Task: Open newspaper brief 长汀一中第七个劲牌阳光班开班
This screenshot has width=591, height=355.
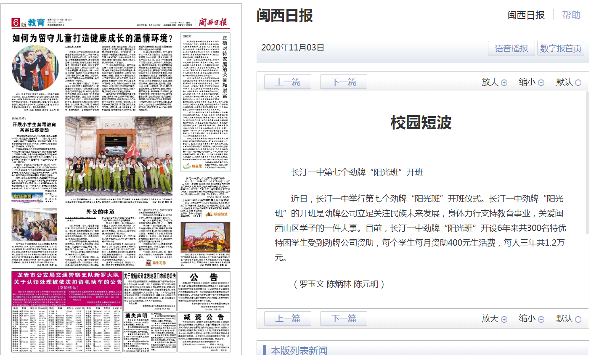Action: (x=206, y=178)
